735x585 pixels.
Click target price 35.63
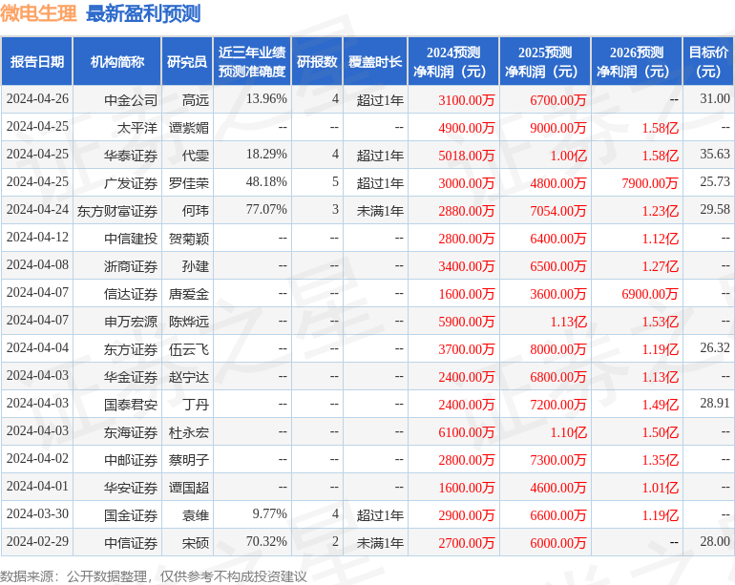point(715,155)
